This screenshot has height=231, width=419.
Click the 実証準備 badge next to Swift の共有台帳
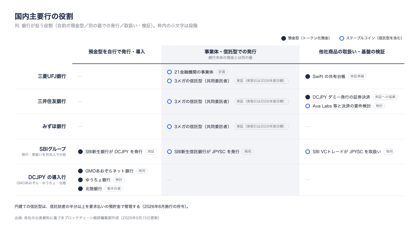pyautogui.click(x=357, y=76)
